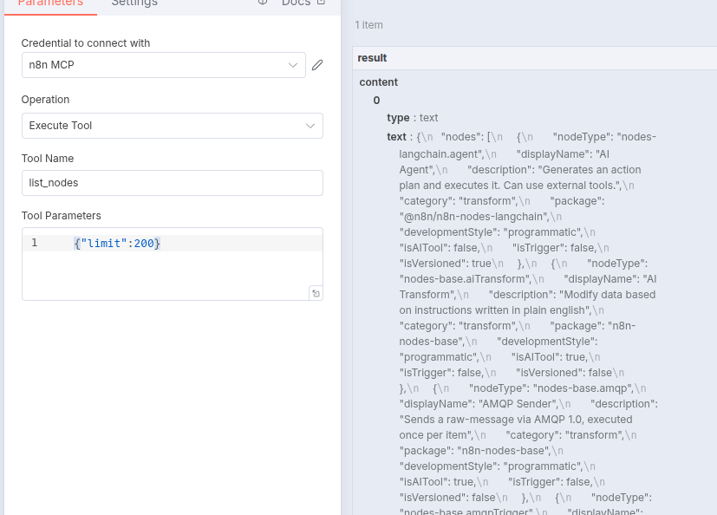Viewport: 717px width, 515px height.
Task: Switch to the Settings tab
Action: tap(134, 3)
